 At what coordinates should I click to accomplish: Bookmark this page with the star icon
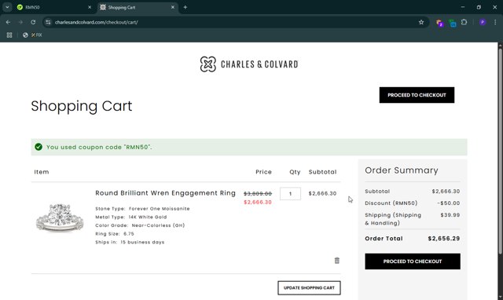[x=421, y=22]
